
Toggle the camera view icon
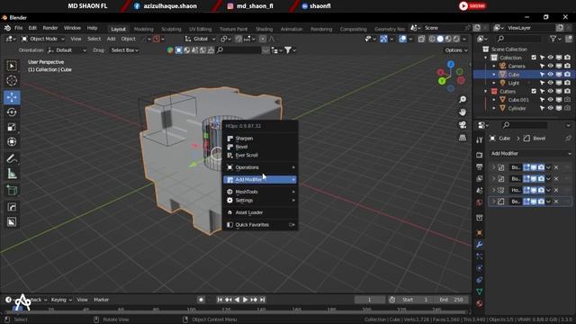(463, 125)
